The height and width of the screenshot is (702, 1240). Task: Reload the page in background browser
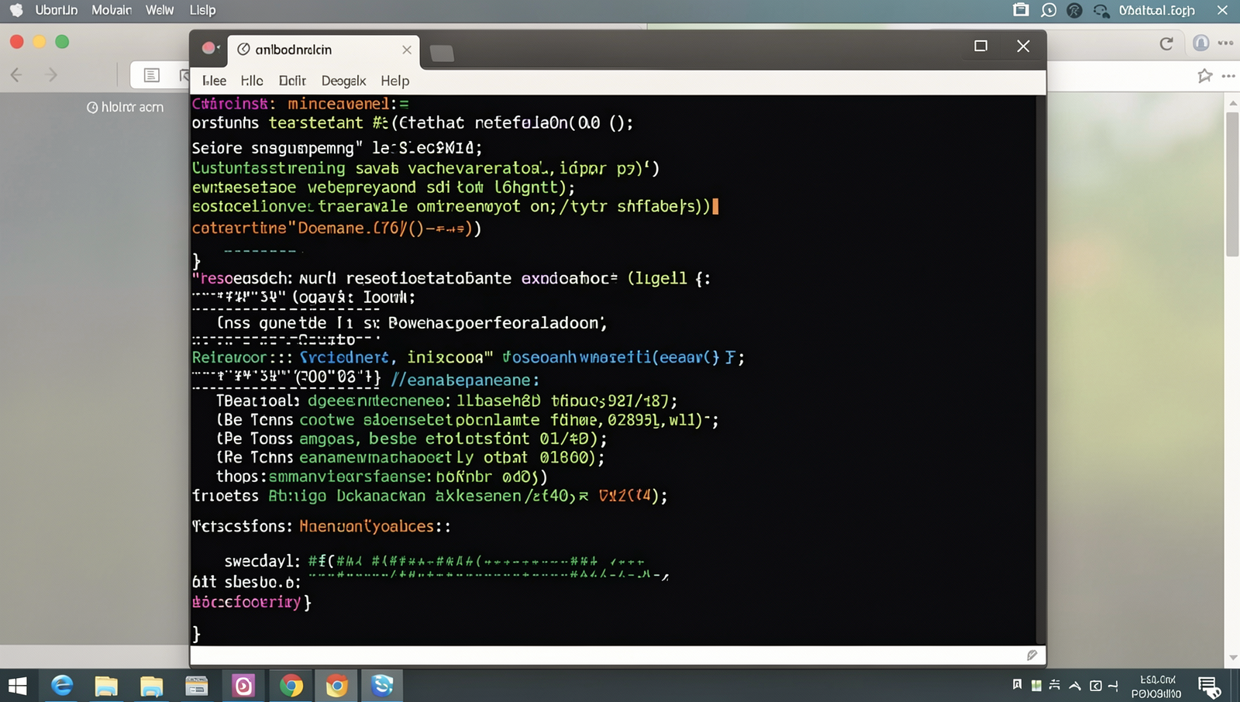point(1166,43)
